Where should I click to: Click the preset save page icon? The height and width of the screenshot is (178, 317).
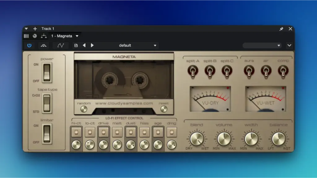point(76,45)
